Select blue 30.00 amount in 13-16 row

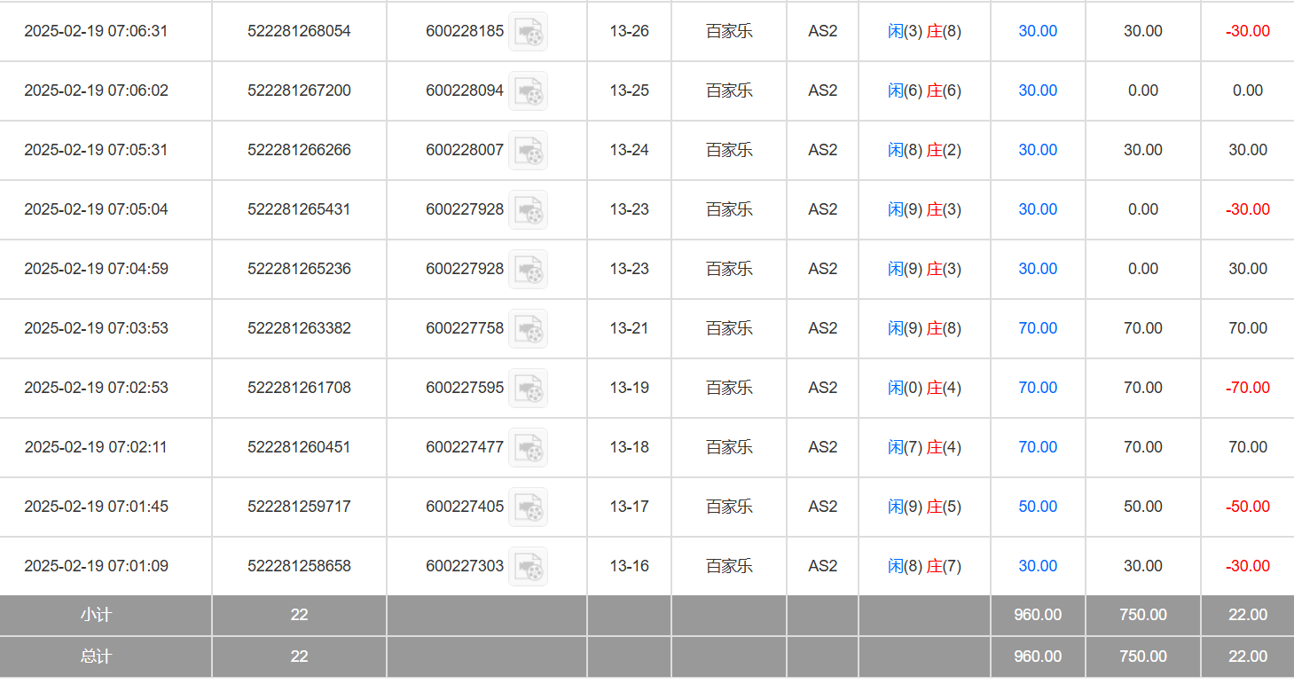click(1038, 566)
